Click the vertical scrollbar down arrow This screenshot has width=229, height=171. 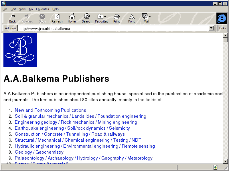pyautogui.click(x=226, y=161)
